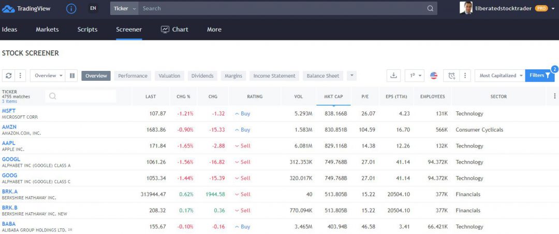Open the BRK.A ticker link
559x234 pixels.
coord(10,192)
